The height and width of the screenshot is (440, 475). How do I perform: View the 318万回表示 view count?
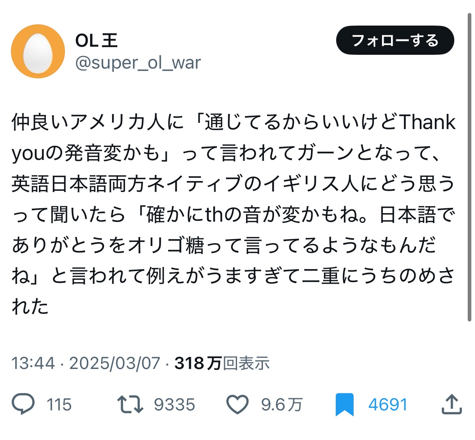pyautogui.click(x=222, y=363)
